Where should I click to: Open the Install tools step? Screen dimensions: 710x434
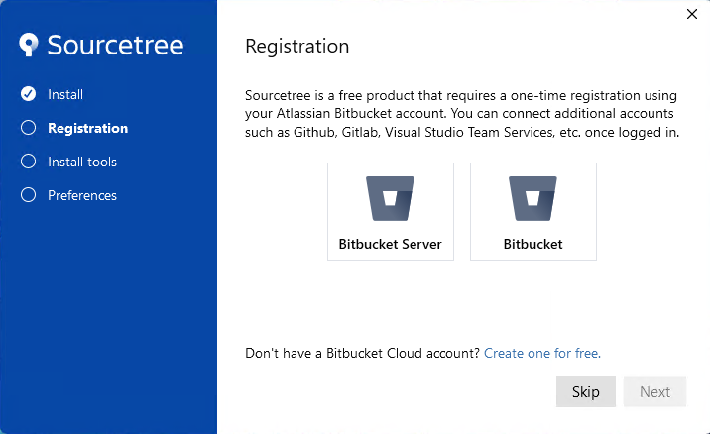tap(82, 163)
